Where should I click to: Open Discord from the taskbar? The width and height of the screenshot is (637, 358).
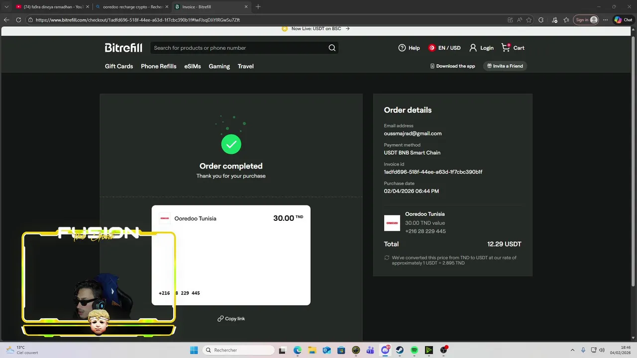(385, 350)
